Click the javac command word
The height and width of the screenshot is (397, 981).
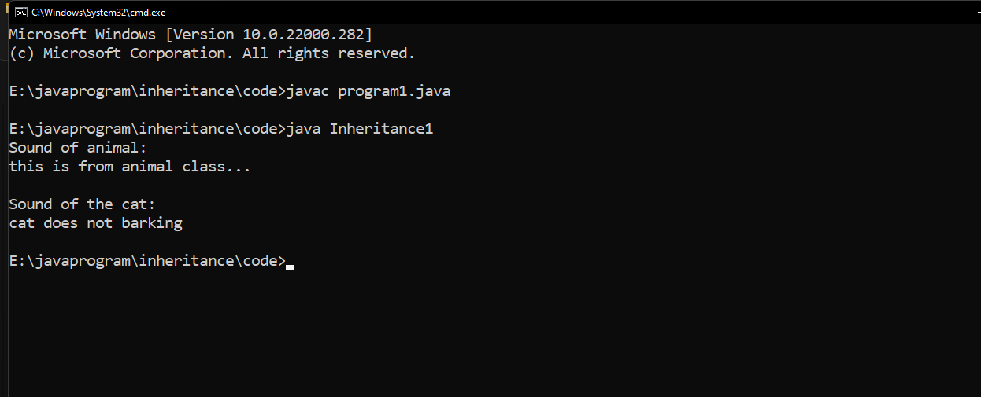[x=308, y=91]
